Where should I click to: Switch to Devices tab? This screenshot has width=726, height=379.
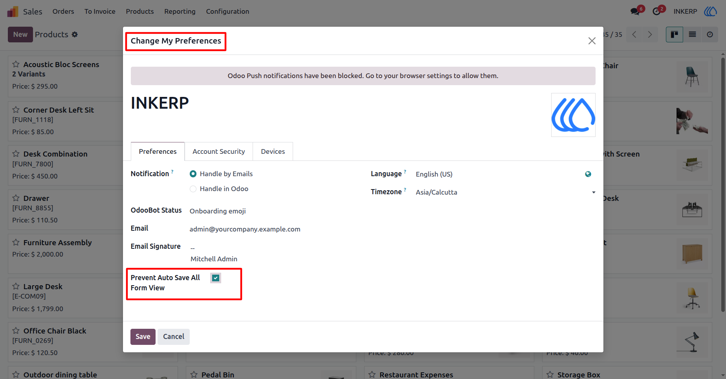(273, 151)
